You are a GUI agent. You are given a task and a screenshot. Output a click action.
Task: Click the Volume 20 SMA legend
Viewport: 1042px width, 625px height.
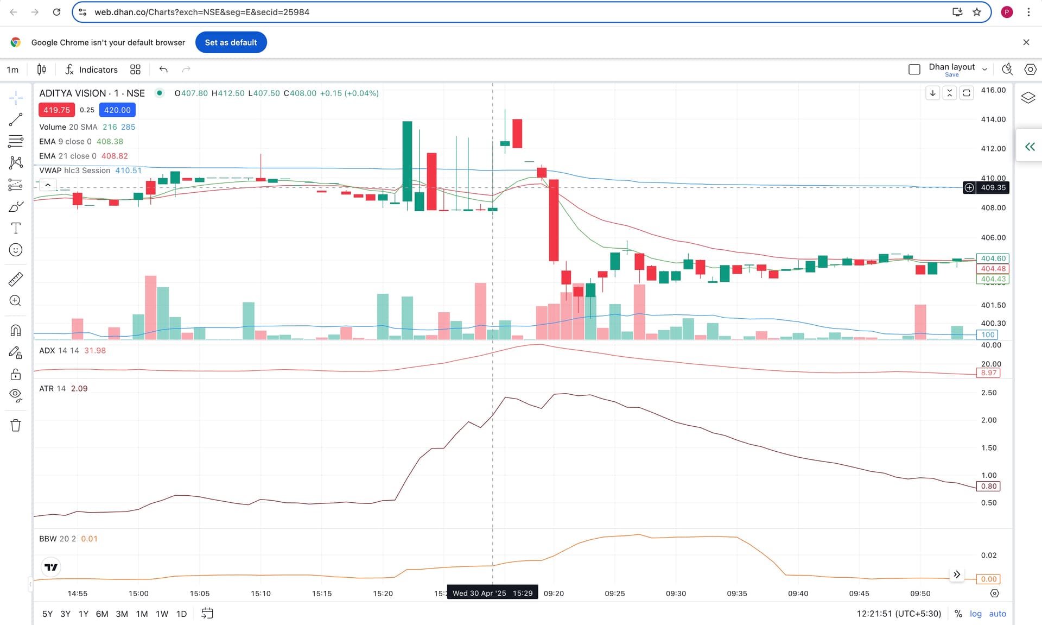tap(68, 127)
